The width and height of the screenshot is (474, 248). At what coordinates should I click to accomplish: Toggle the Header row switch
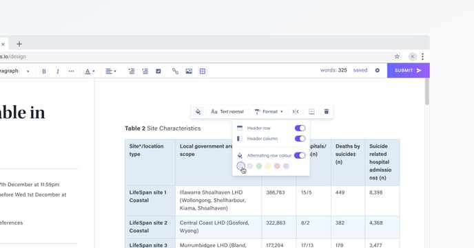pyautogui.click(x=300, y=128)
